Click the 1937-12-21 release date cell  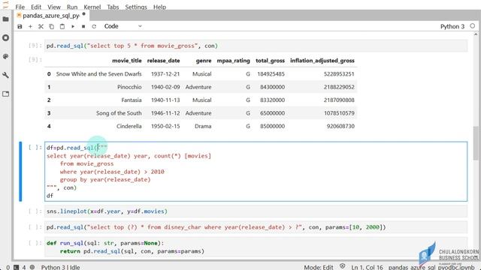point(165,73)
